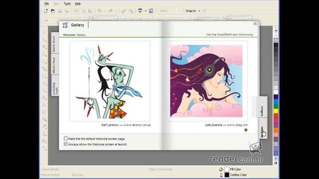
Task: Click the white Fill Color indicator box
Action: [227, 169]
